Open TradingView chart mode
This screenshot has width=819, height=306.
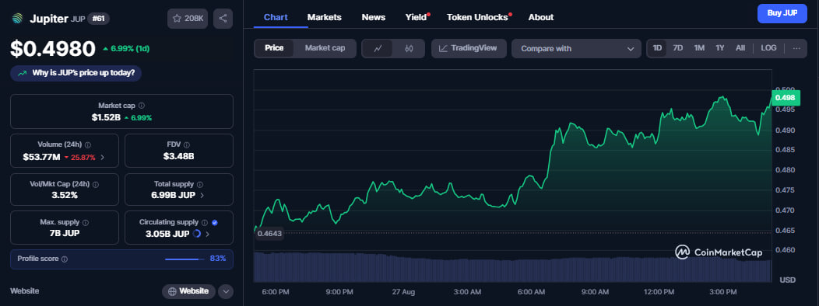(x=469, y=48)
